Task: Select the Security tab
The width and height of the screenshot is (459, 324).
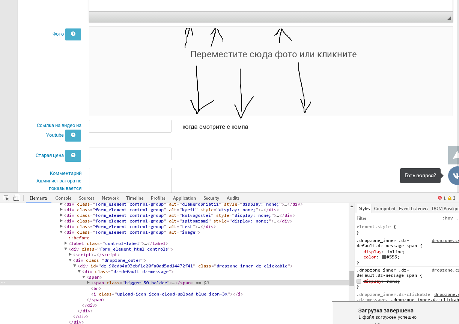Action: [x=211, y=198]
